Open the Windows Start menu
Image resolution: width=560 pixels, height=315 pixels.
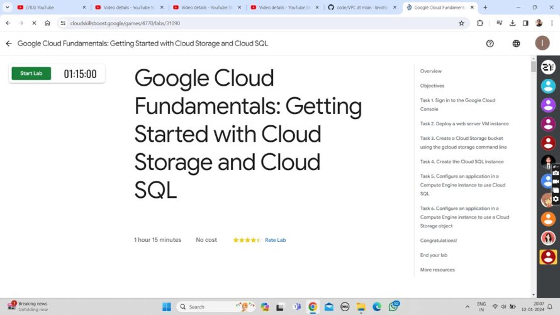(167, 307)
